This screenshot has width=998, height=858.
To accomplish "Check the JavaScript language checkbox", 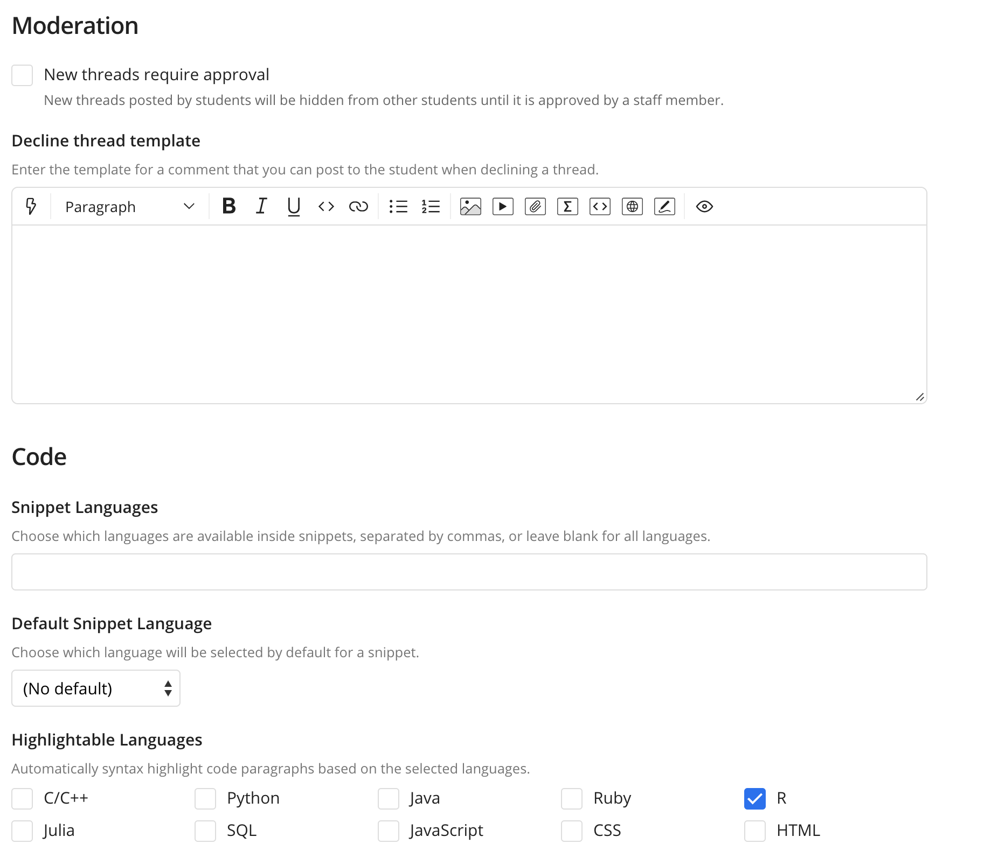I will point(389,831).
